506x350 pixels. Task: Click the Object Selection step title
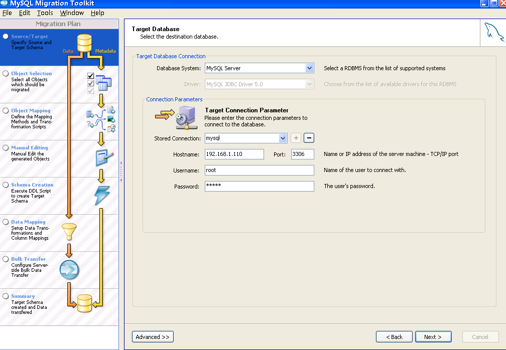point(32,74)
